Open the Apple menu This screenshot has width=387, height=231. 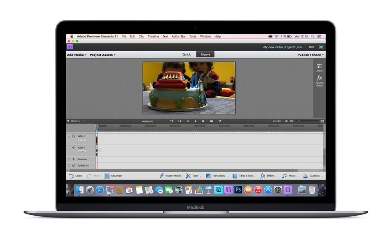[71, 36]
